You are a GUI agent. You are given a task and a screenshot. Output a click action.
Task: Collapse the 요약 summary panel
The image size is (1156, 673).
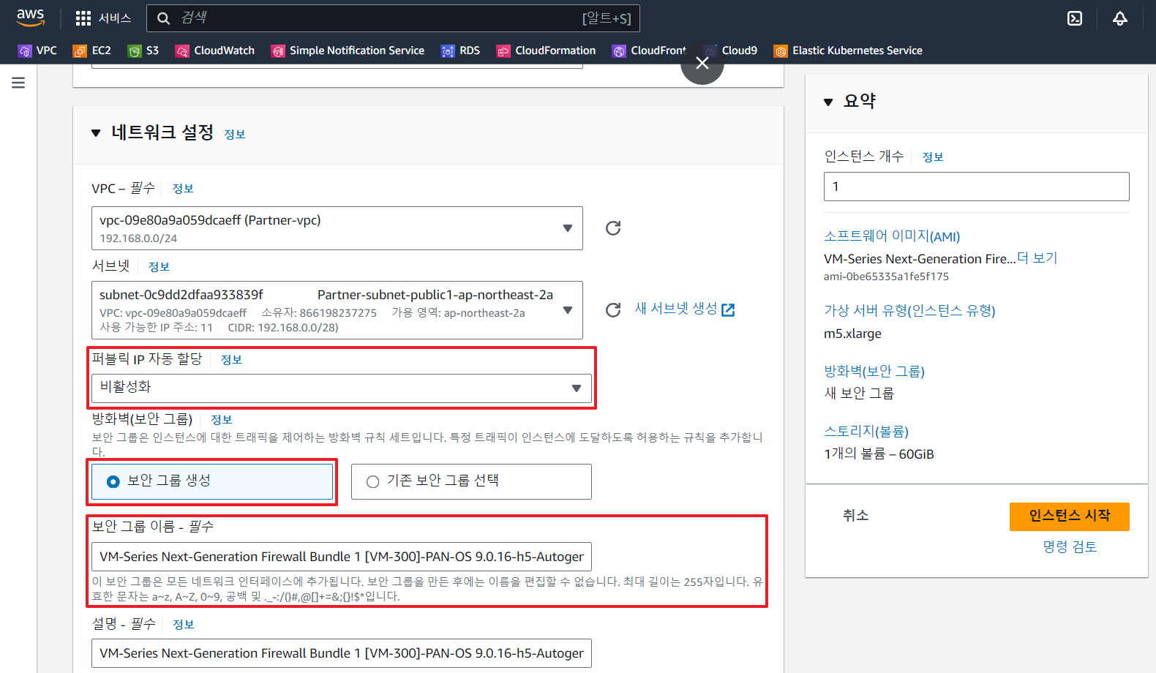coord(828,102)
